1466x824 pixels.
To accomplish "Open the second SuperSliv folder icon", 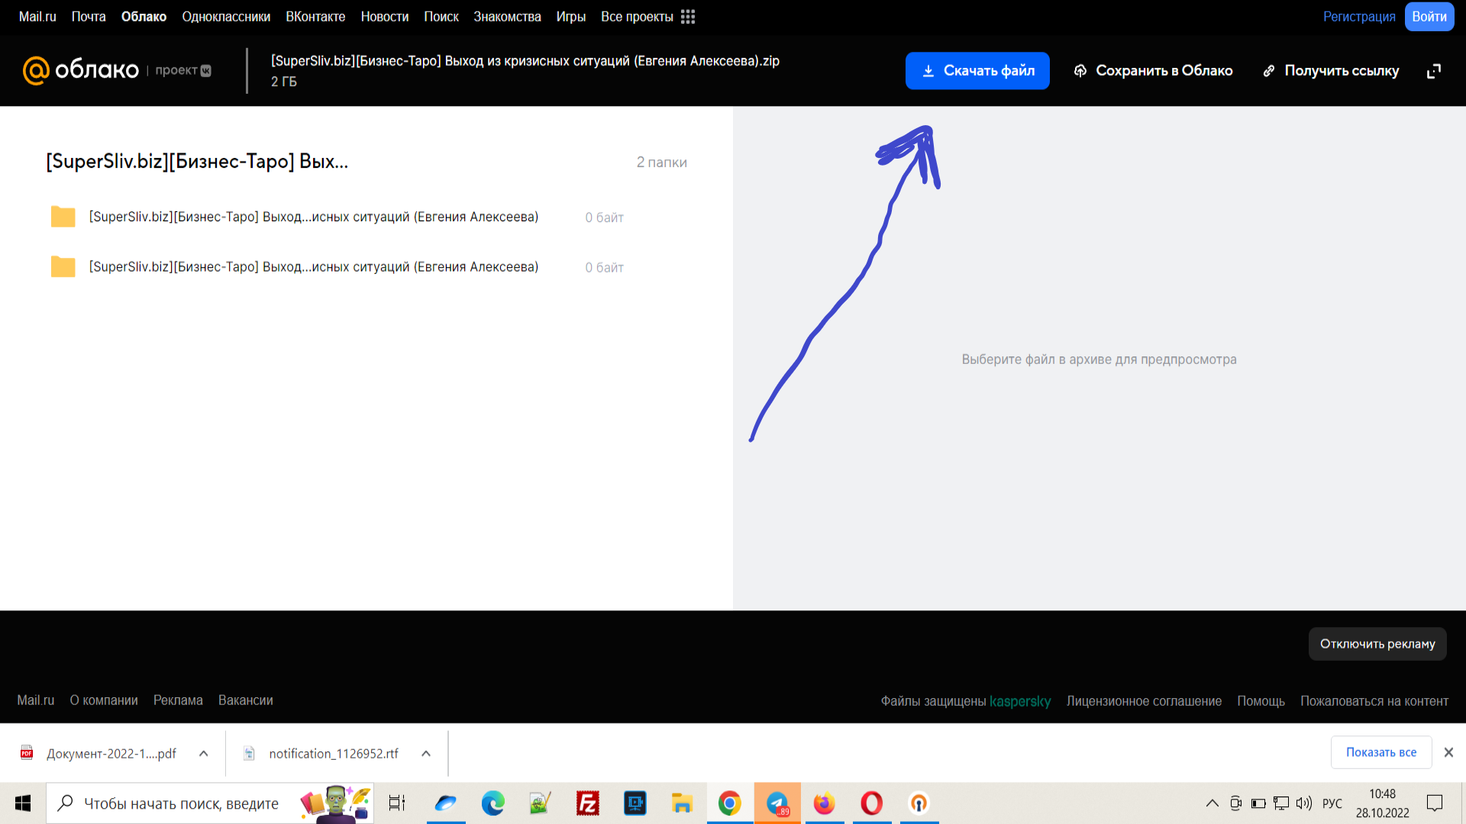I will (x=63, y=267).
